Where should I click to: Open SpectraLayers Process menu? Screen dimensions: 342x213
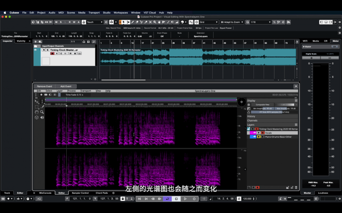[x=71, y=91]
